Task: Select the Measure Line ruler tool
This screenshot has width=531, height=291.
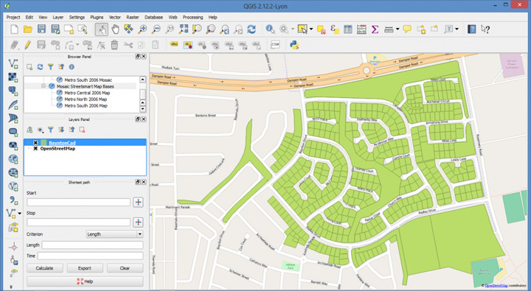Action: [x=389, y=29]
